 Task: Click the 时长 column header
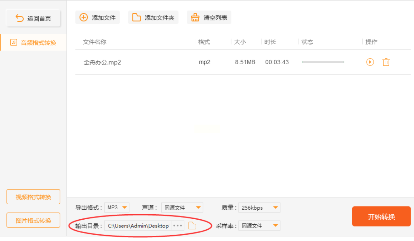[x=270, y=42]
